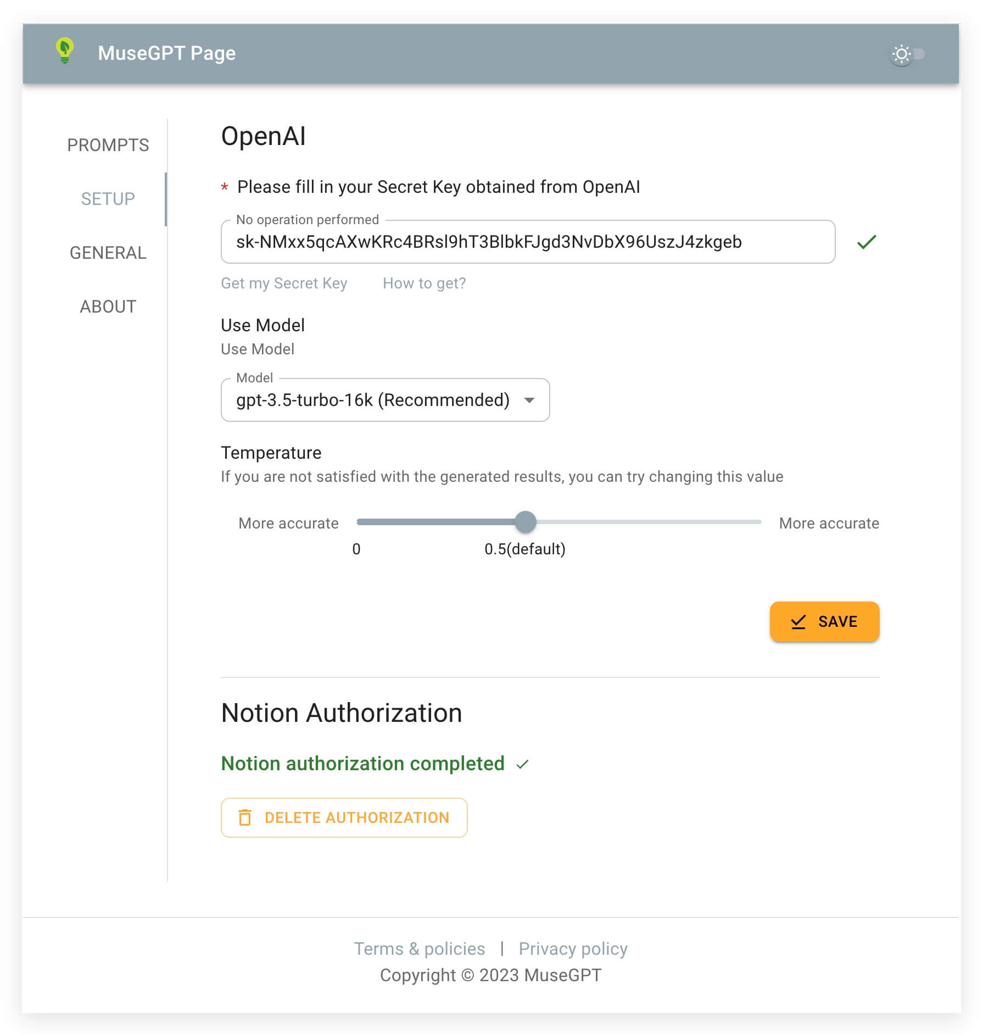Image resolution: width=983 pixels, height=1035 pixels.
Task: Toggle the light/dark theme switch
Action: click(x=908, y=54)
